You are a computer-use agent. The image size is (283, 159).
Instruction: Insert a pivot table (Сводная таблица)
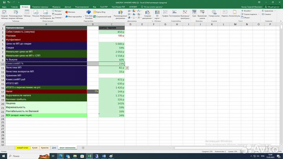(x=5, y=15)
